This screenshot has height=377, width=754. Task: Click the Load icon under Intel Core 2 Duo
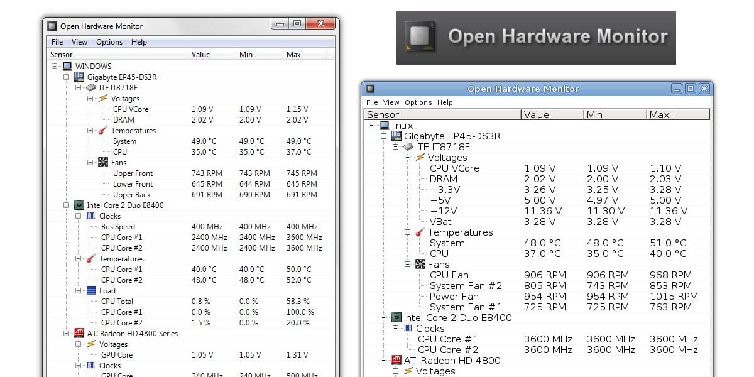click(x=91, y=290)
